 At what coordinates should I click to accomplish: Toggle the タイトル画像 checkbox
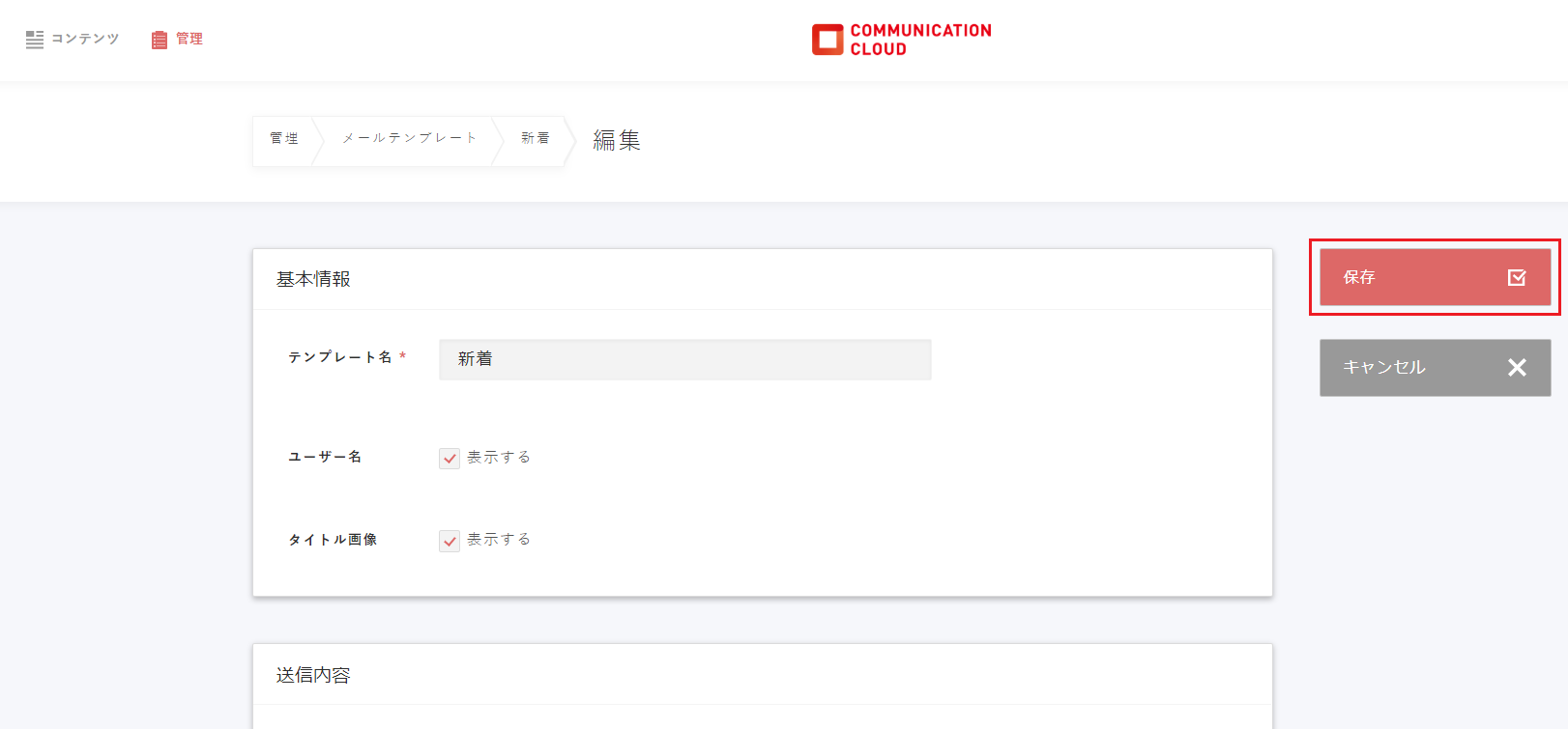(x=450, y=541)
